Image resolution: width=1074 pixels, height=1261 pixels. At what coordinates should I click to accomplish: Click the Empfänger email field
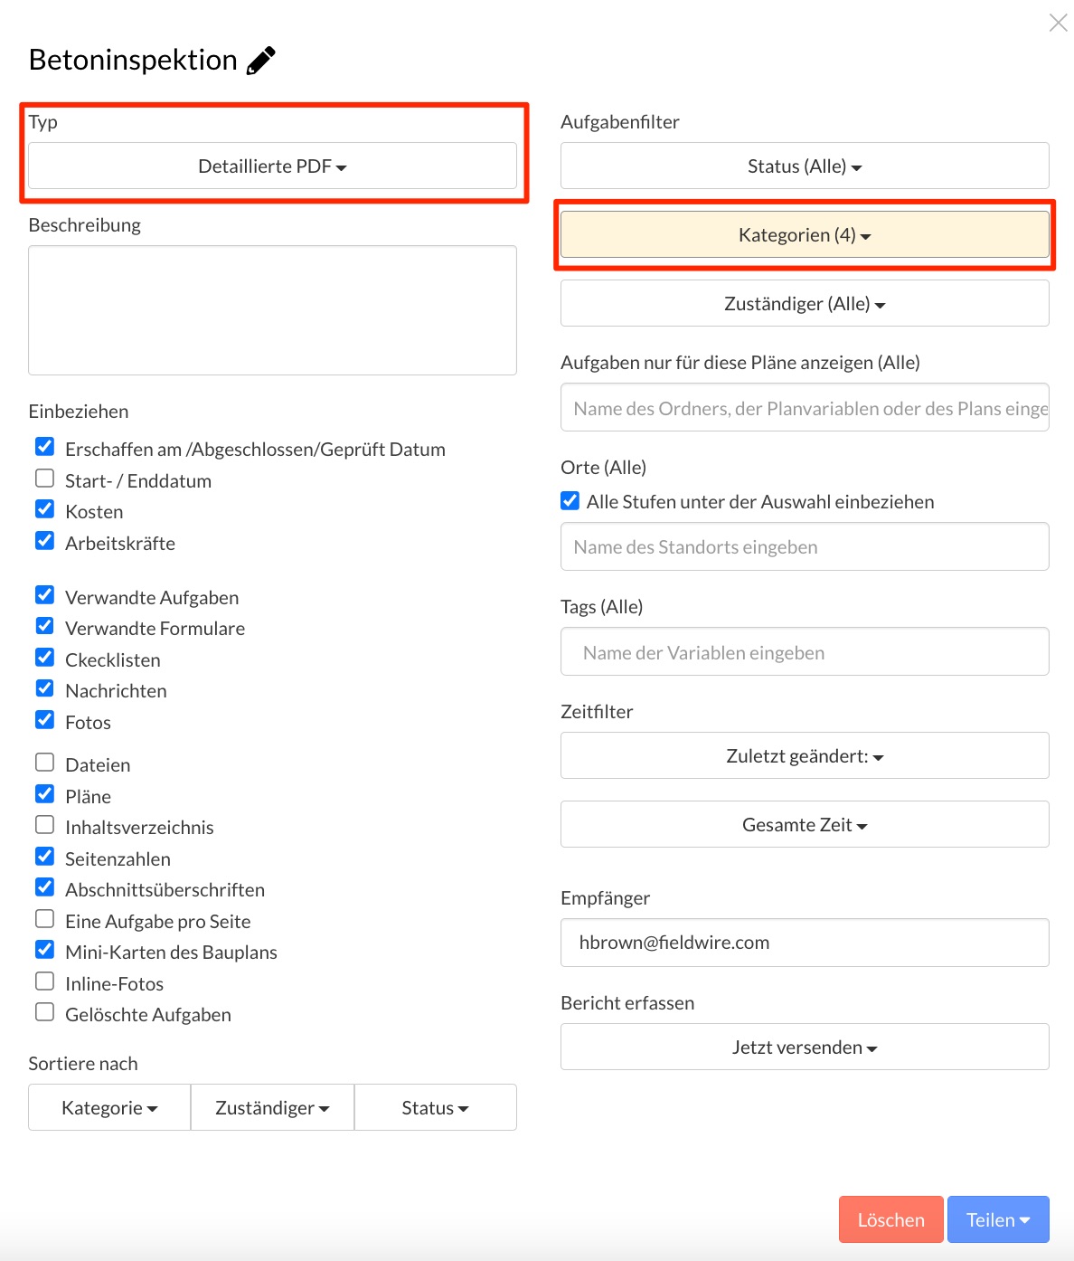[x=805, y=943]
